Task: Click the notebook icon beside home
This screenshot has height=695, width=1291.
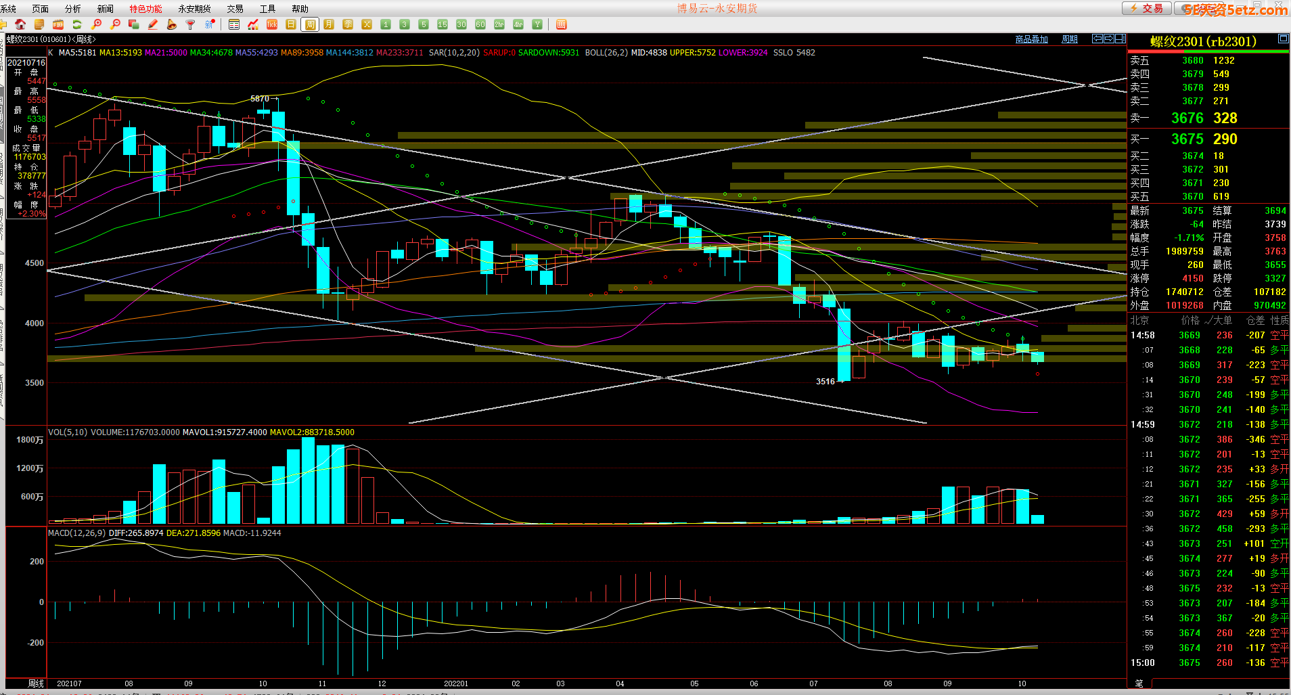Action: point(39,24)
